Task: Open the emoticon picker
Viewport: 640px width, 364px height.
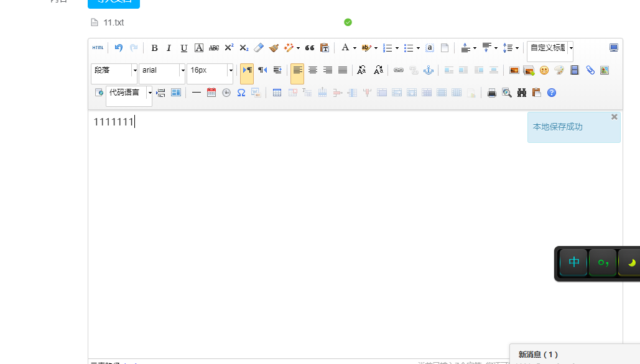Action: click(544, 70)
